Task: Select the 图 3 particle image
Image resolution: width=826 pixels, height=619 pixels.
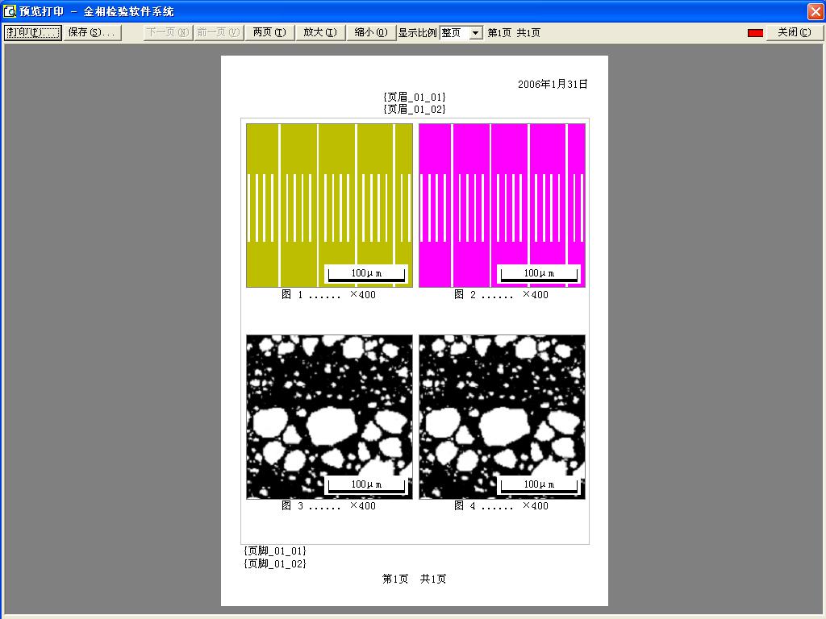Action: click(x=329, y=417)
